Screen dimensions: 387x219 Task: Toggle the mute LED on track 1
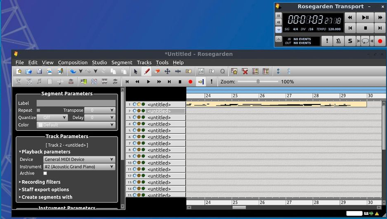click(x=135, y=104)
